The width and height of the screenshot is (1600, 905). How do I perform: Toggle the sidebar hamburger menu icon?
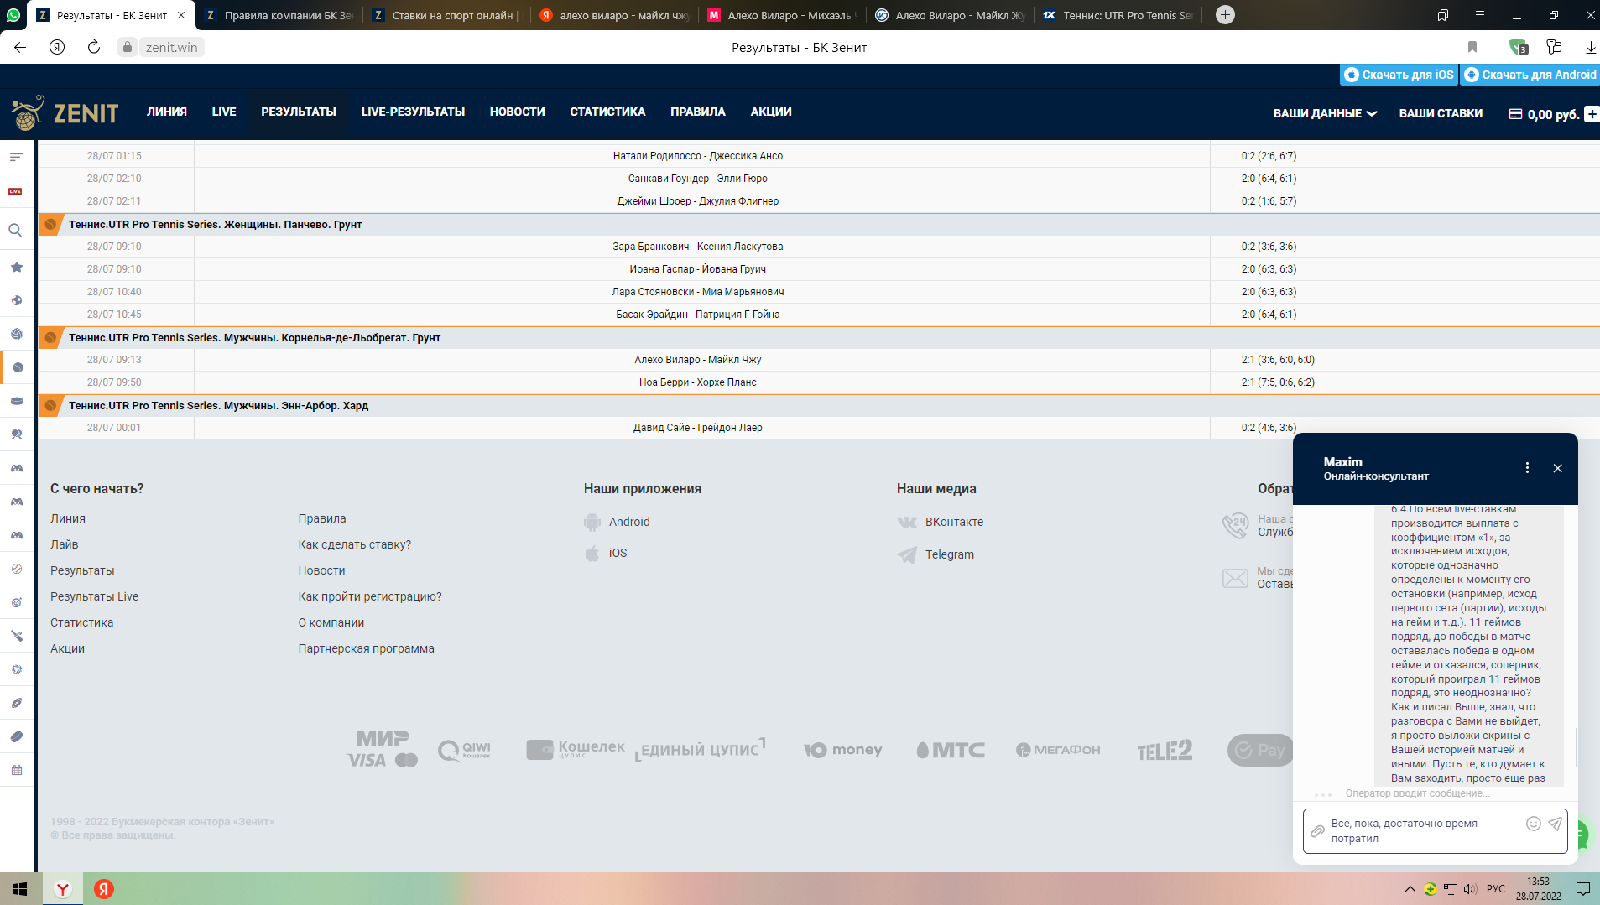(16, 157)
